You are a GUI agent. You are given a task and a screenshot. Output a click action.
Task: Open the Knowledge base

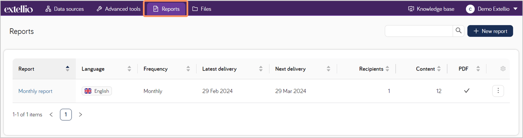431,9
